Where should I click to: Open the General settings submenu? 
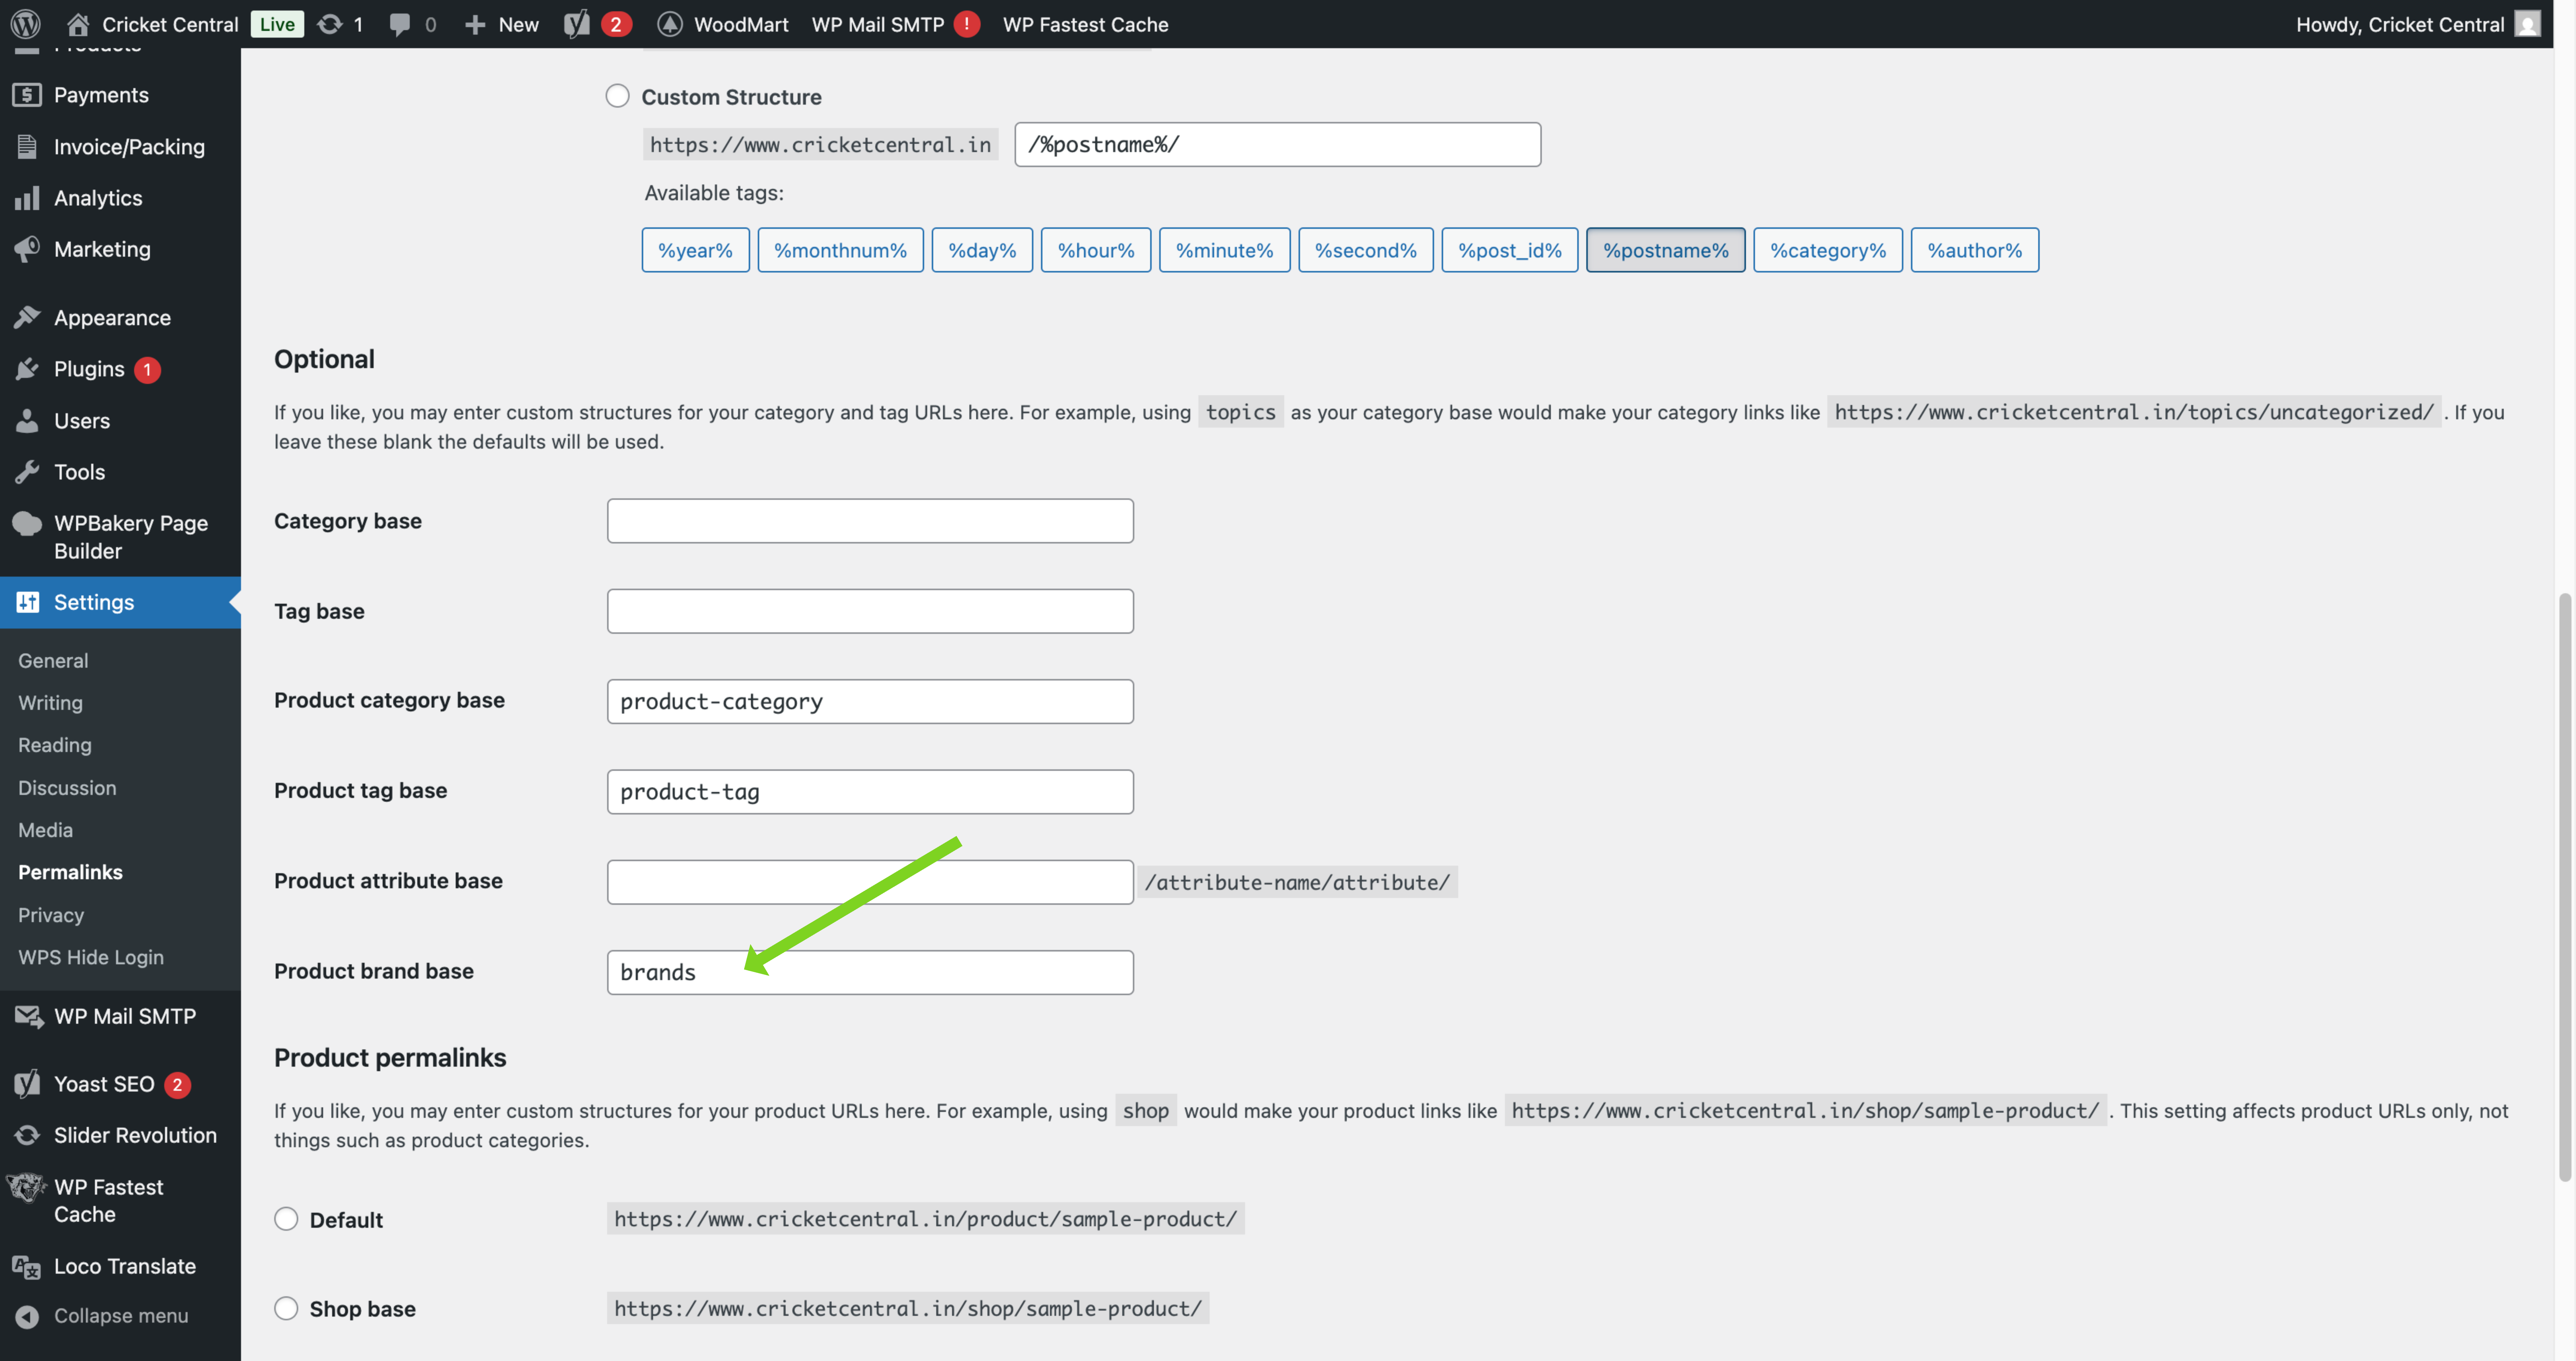53,661
